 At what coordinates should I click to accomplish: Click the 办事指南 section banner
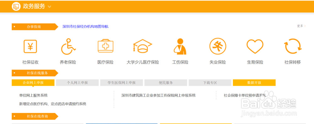pos(35,27)
